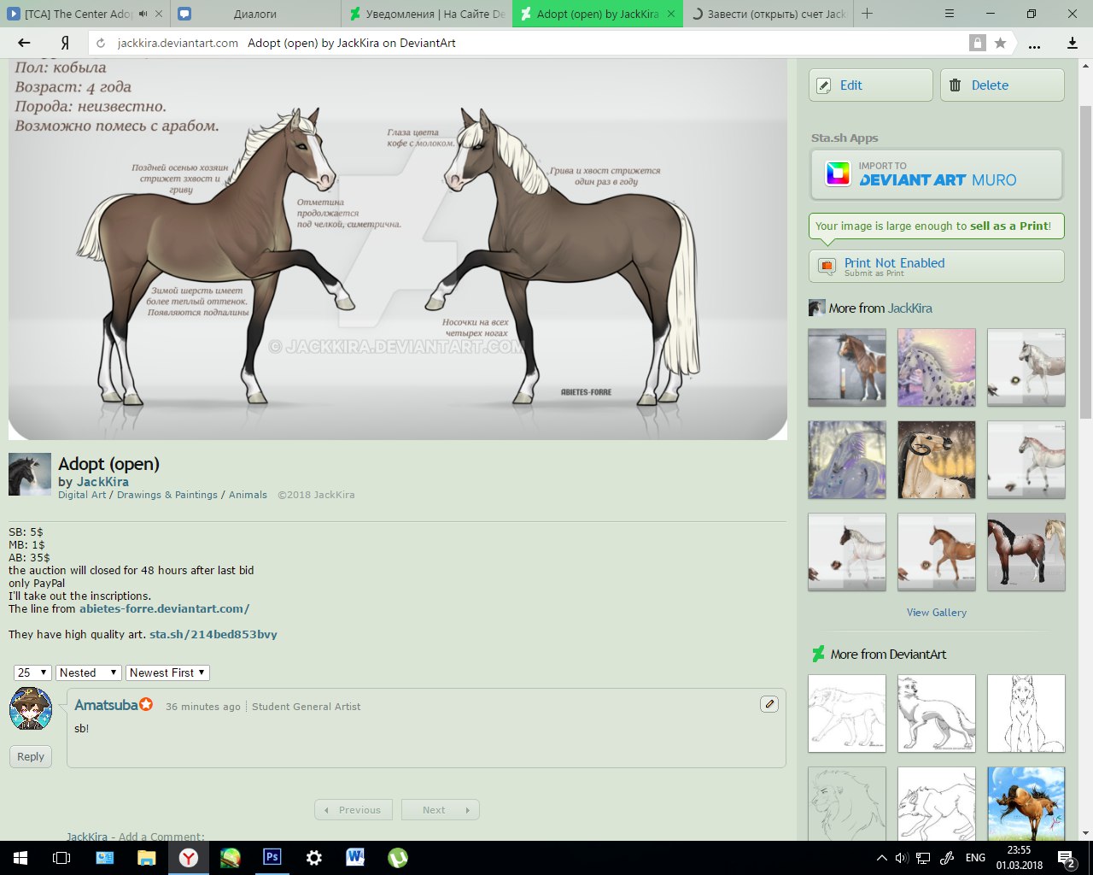The height and width of the screenshot is (875, 1093).
Task: Switch to the Диалоги tab
Action: [x=254, y=14]
